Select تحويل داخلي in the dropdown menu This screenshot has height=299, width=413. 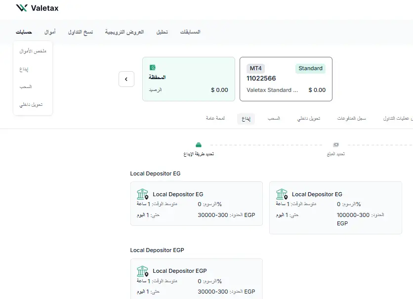point(31,105)
